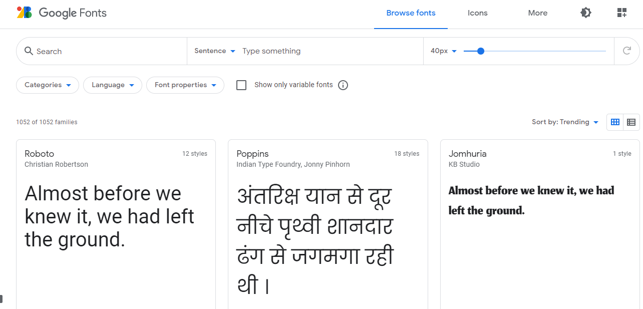Click the Poppins Hindi preview text
Screen dimensions: 643x309
[x=315, y=240]
